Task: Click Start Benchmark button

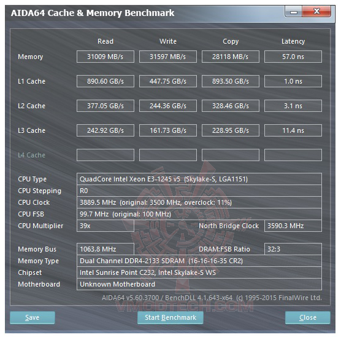Action: tap(170, 317)
